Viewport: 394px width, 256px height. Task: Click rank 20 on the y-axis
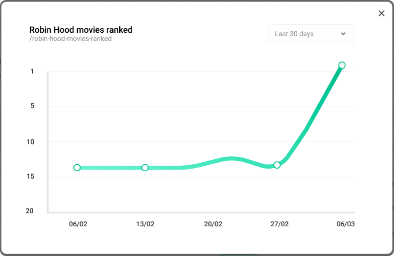point(30,211)
